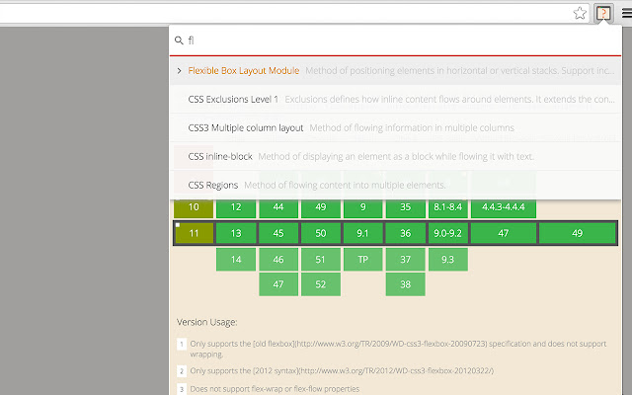Click the IE version 11 cell
The height and width of the screenshot is (395, 632).
pos(194,233)
